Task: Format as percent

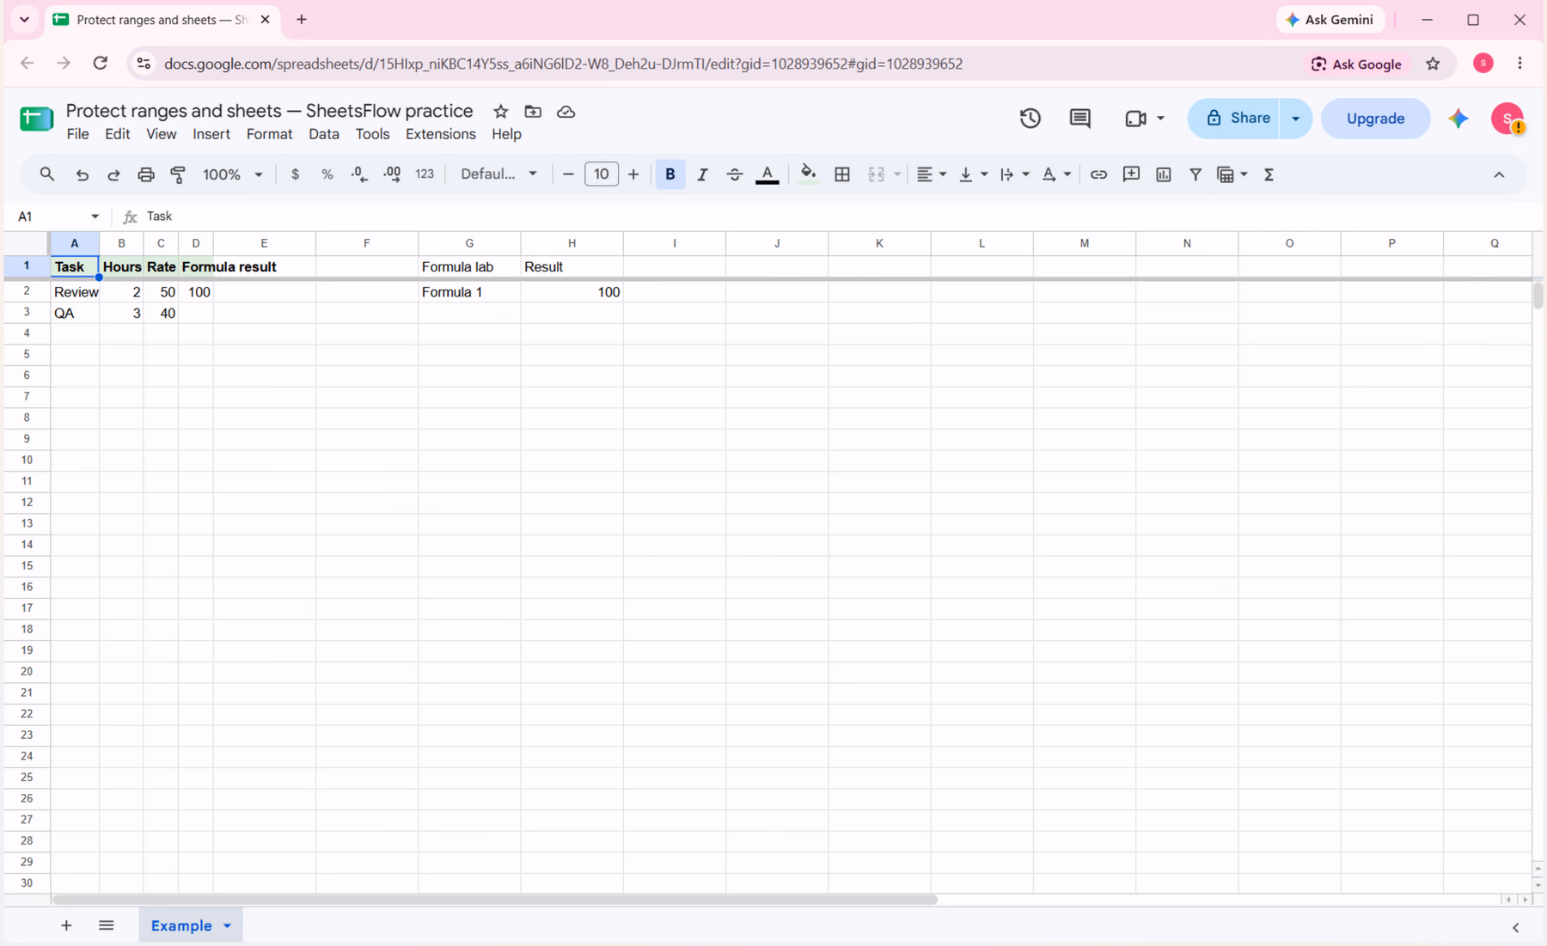Action: pyautogui.click(x=327, y=174)
